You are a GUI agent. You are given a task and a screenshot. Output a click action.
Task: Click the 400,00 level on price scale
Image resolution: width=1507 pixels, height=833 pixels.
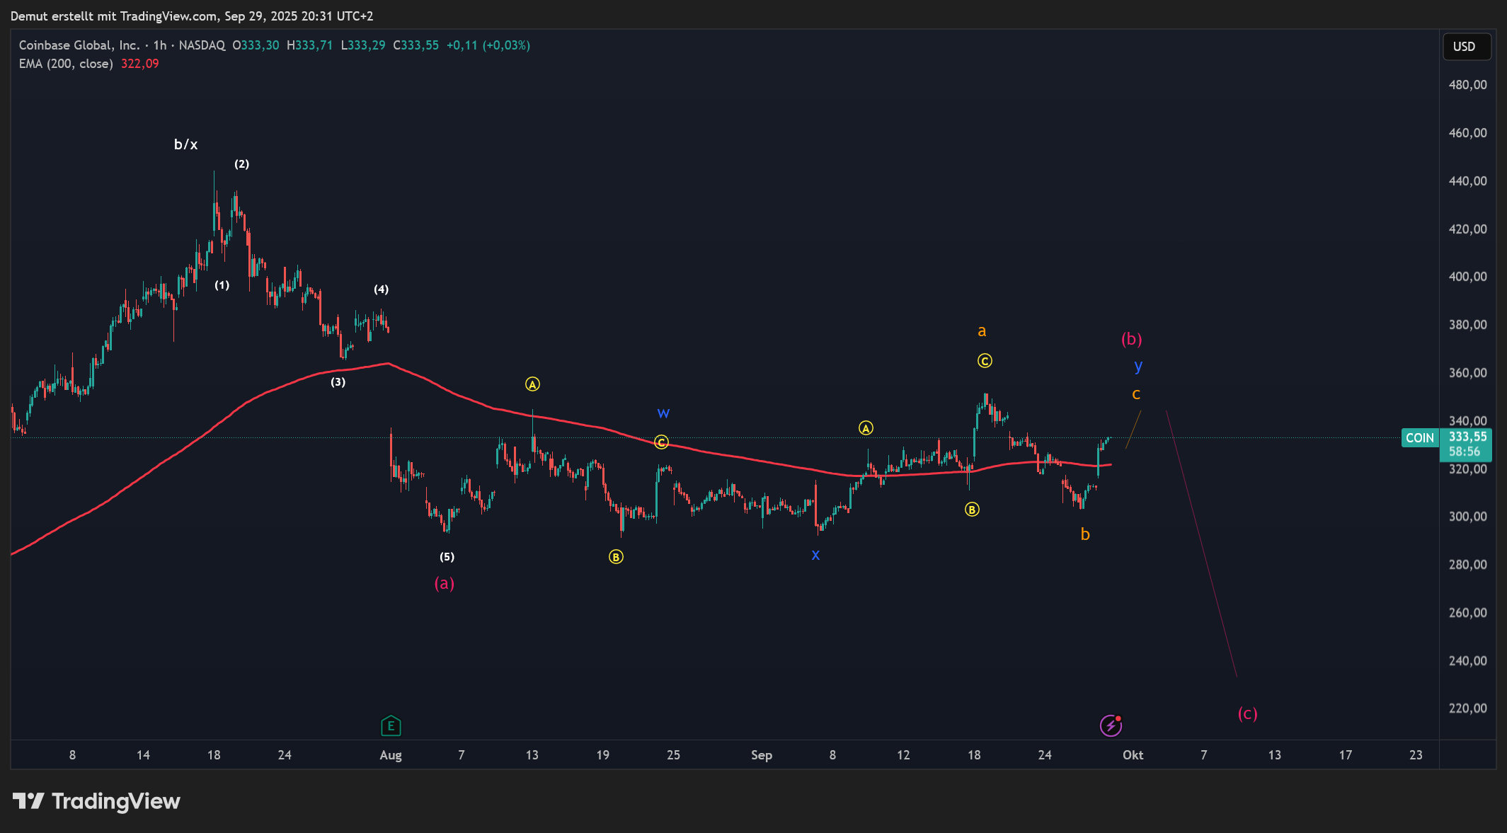pos(1467,277)
